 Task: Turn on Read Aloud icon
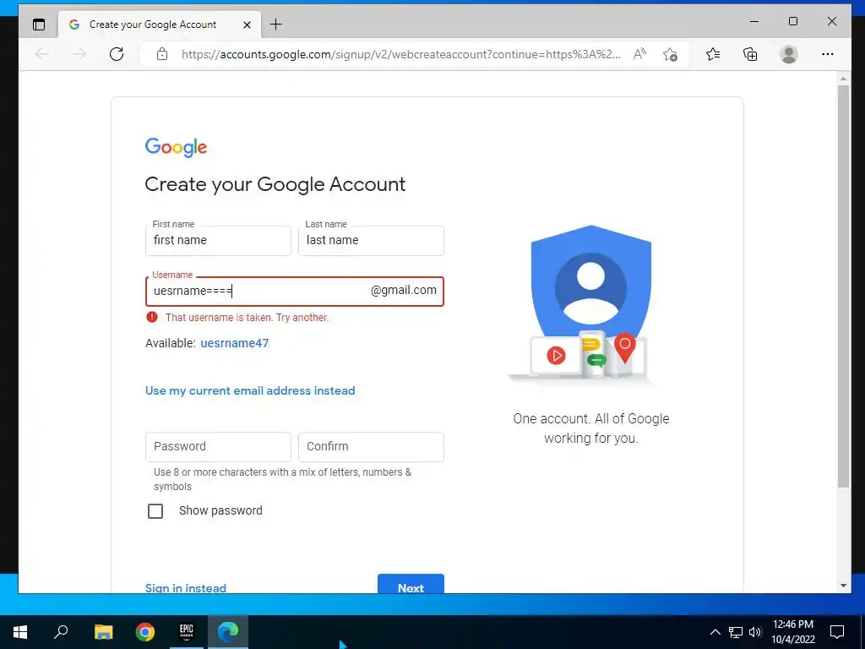point(639,54)
